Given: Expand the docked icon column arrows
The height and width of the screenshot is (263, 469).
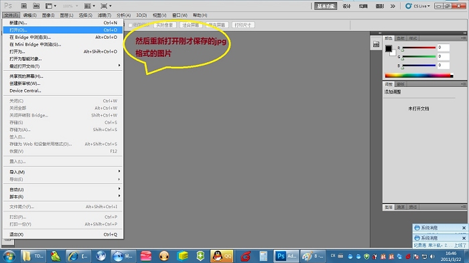Looking at the screenshot, I should point(380,33).
